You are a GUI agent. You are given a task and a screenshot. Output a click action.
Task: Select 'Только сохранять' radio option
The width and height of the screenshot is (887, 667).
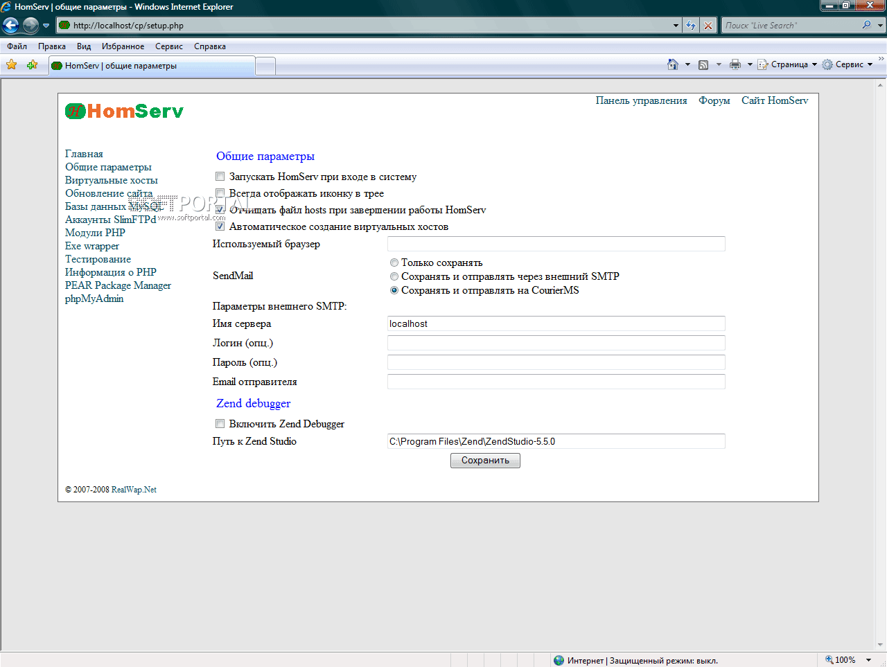coord(394,263)
